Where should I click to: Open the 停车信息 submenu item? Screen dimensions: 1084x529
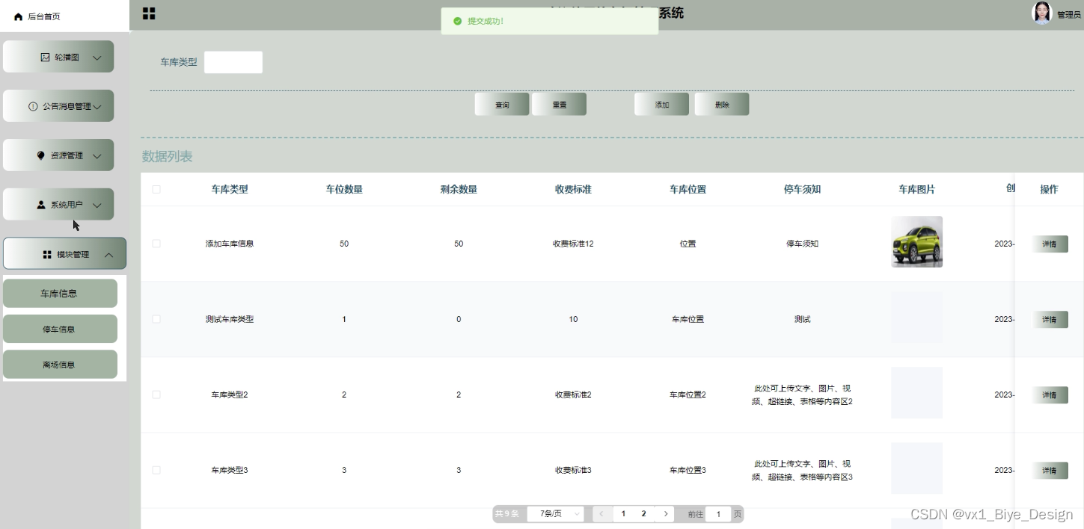60,329
